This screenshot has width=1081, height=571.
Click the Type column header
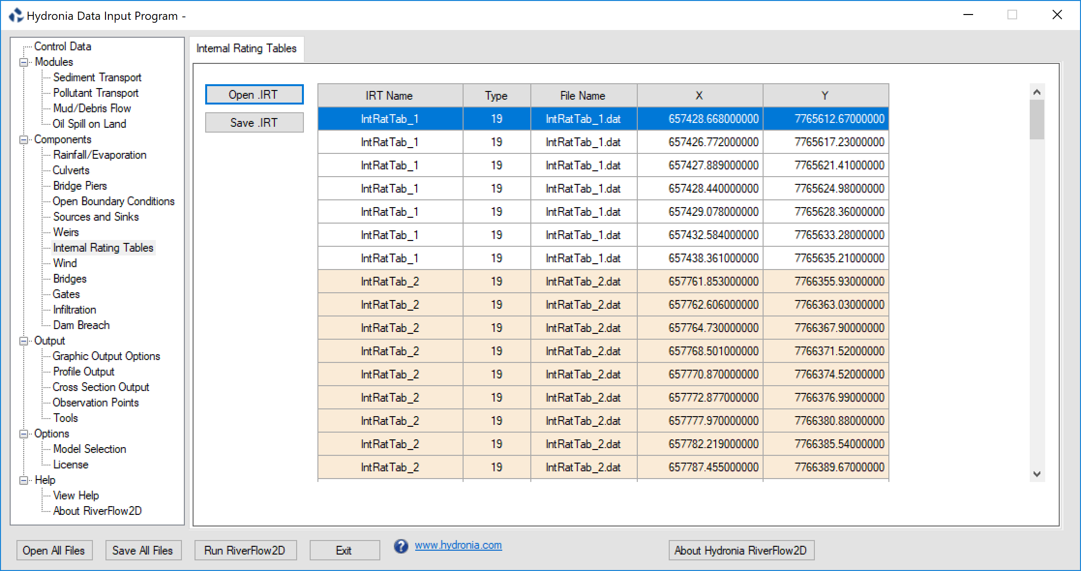(497, 95)
